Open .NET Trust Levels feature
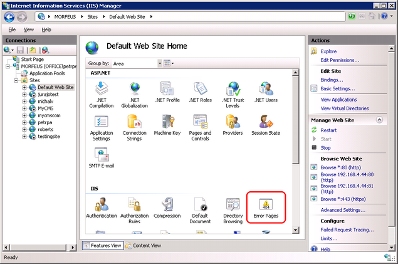398x264 pixels. tap(233, 95)
